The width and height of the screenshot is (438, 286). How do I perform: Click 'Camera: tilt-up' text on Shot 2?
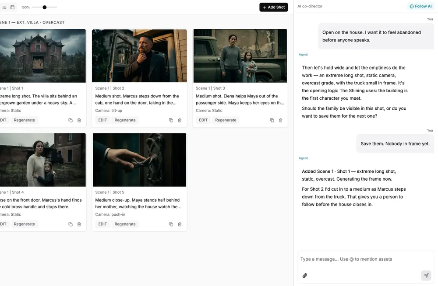(109, 111)
